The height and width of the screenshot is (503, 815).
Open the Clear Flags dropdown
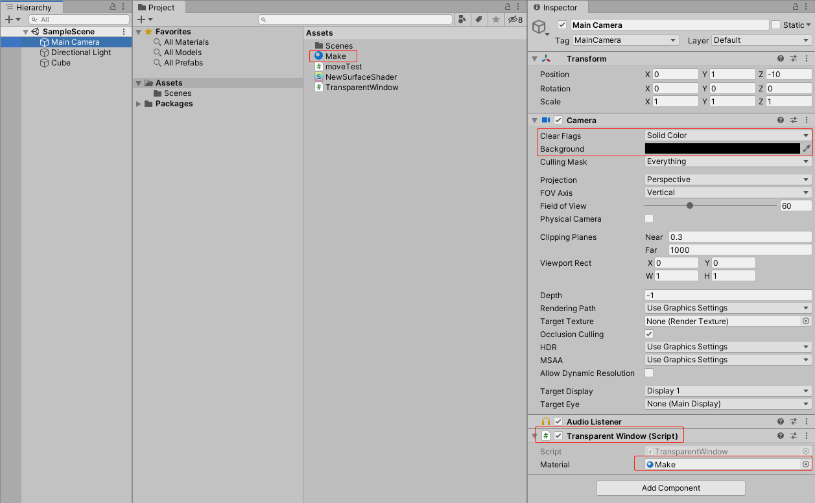(728, 135)
